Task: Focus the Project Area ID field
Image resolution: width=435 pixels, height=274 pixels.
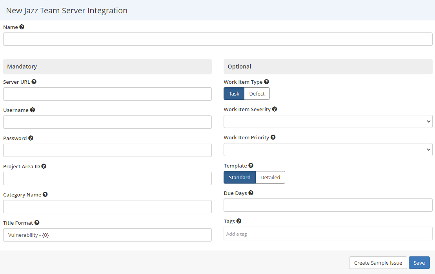Action: [x=107, y=178]
